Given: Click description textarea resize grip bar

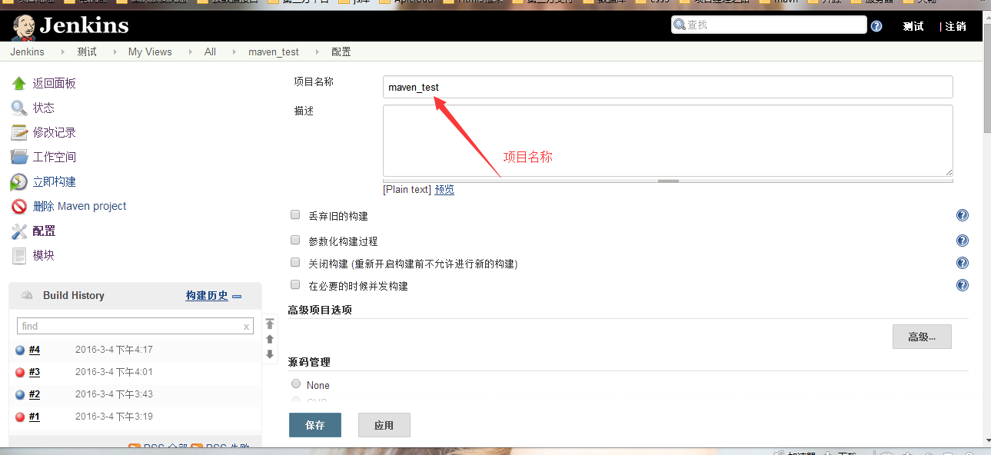Looking at the screenshot, I should click(668, 181).
